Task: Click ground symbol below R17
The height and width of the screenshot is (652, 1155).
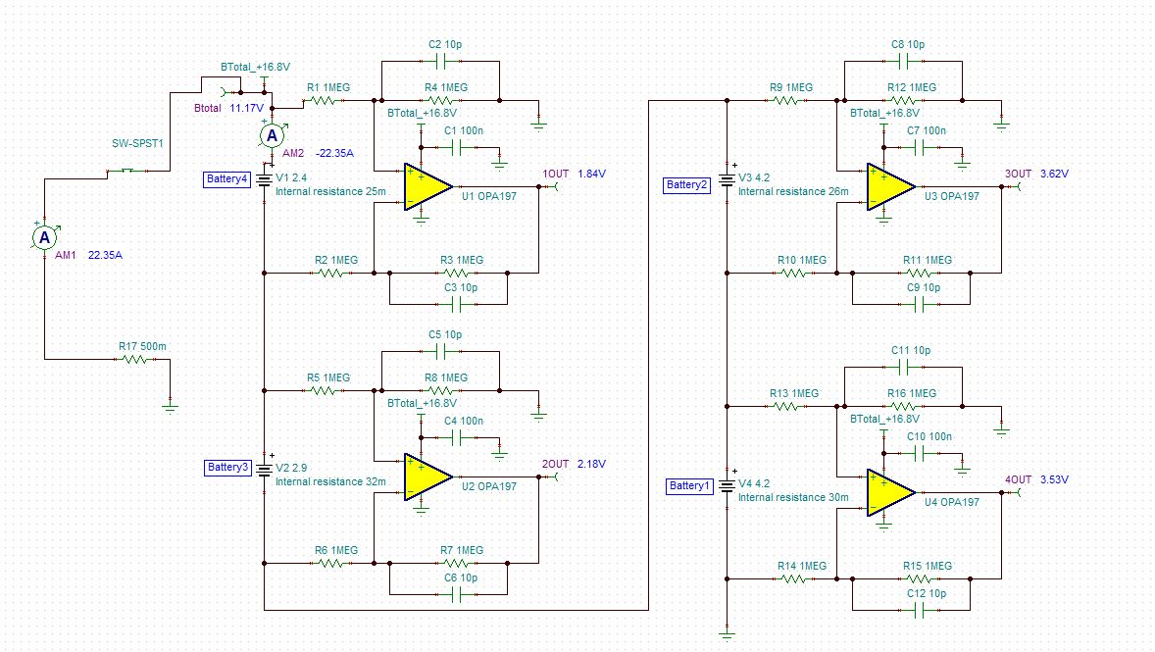Action: click(171, 407)
